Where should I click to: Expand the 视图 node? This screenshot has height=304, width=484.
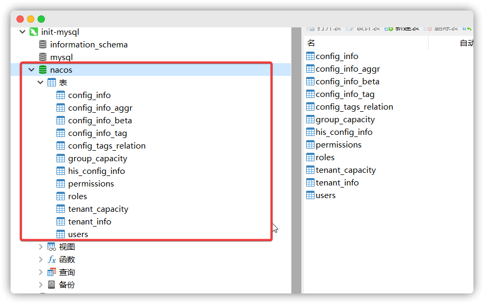coord(41,247)
